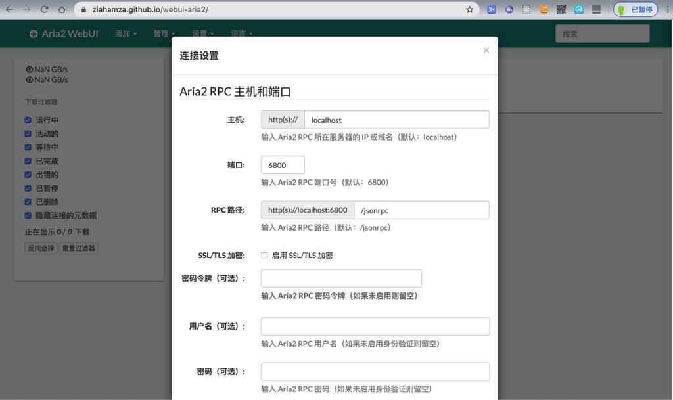This screenshot has height=400, width=673.
Task: Click the 反向选择 button
Action: [x=41, y=248]
